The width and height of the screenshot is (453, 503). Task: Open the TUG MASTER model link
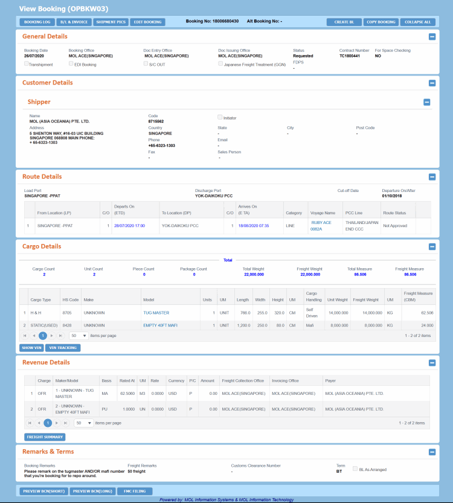[156, 313]
